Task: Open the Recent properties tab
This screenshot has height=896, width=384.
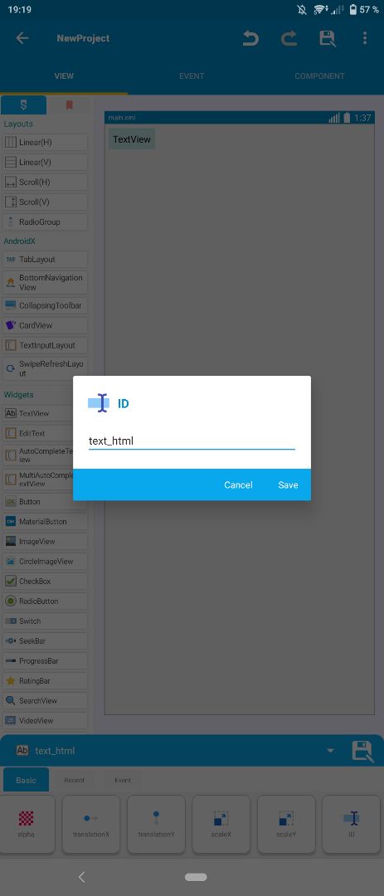Action: 75,780
